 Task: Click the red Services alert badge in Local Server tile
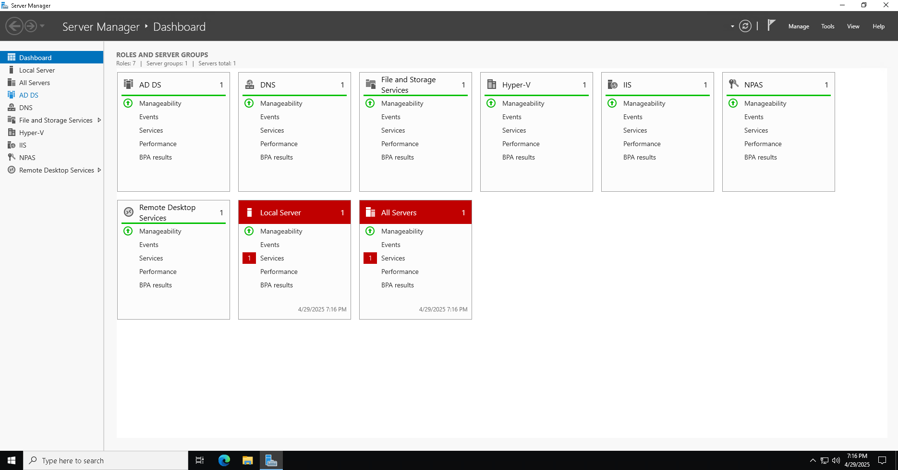(x=249, y=258)
